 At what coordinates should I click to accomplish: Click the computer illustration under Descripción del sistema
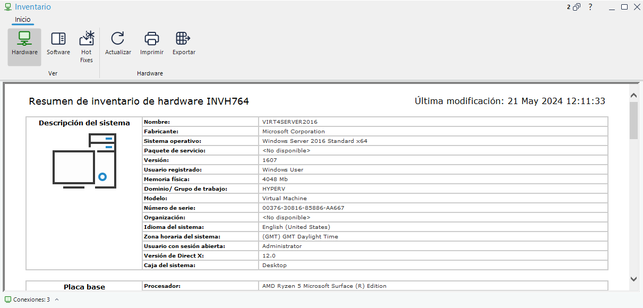[x=84, y=161]
